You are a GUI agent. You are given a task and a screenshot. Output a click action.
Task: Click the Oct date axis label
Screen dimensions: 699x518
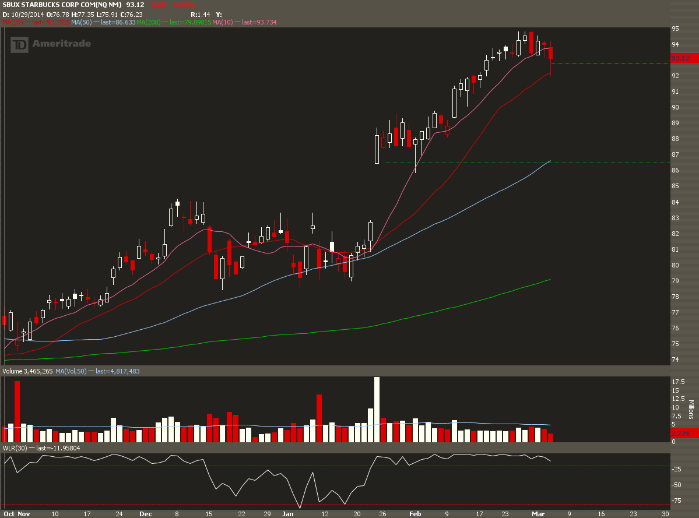9,514
